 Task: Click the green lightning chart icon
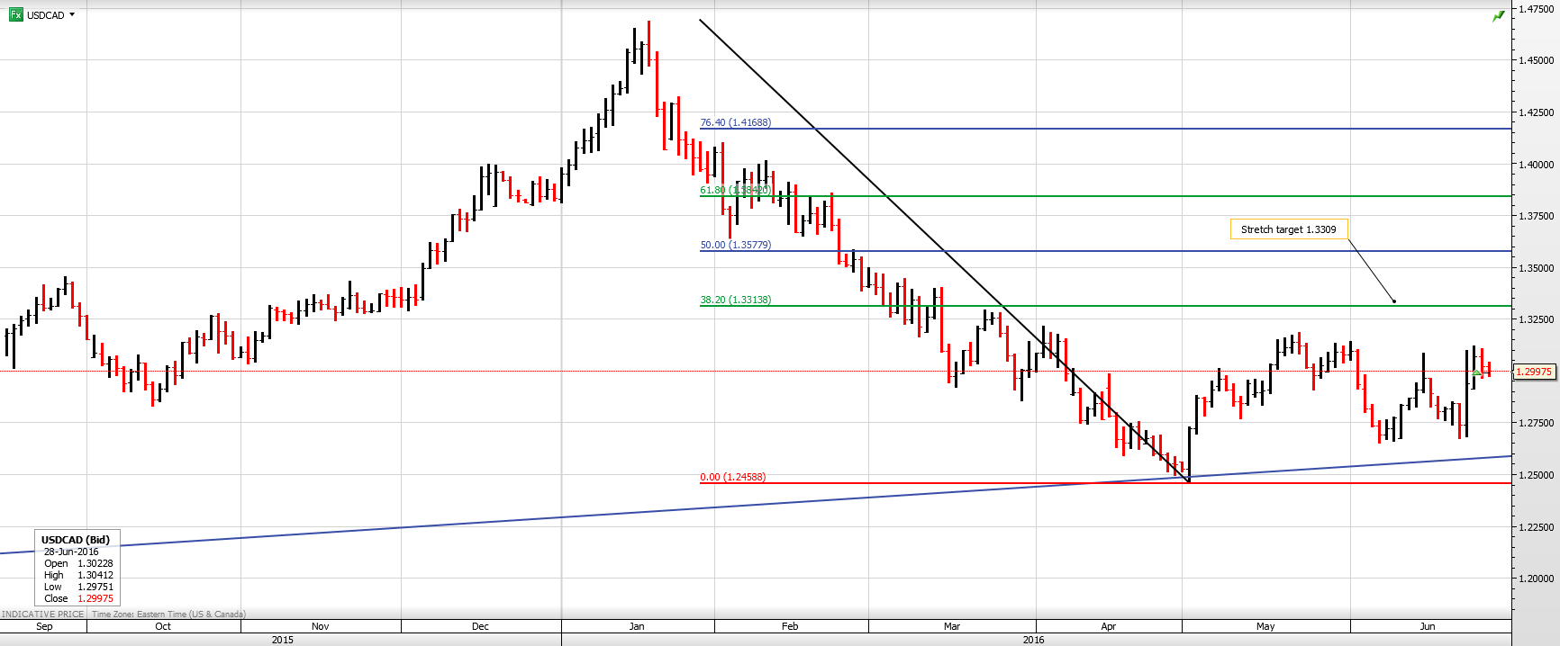click(x=1498, y=16)
